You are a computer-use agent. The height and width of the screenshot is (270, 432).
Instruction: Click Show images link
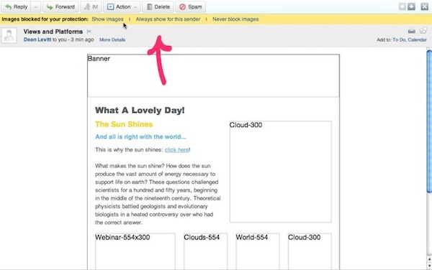[107, 19]
